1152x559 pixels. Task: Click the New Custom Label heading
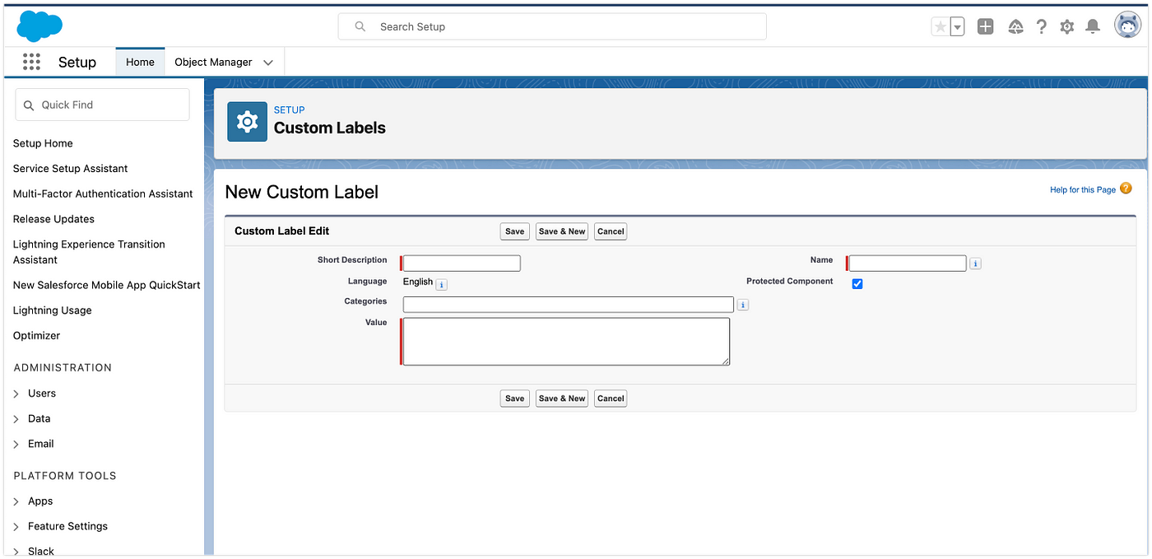[x=302, y=192]
